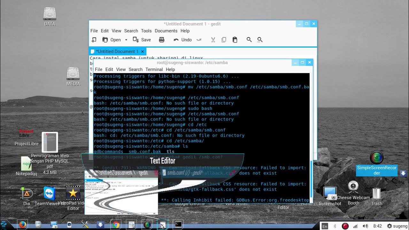
Task: Open Find with the magnifier icon
Action: (x=249, y=40)
